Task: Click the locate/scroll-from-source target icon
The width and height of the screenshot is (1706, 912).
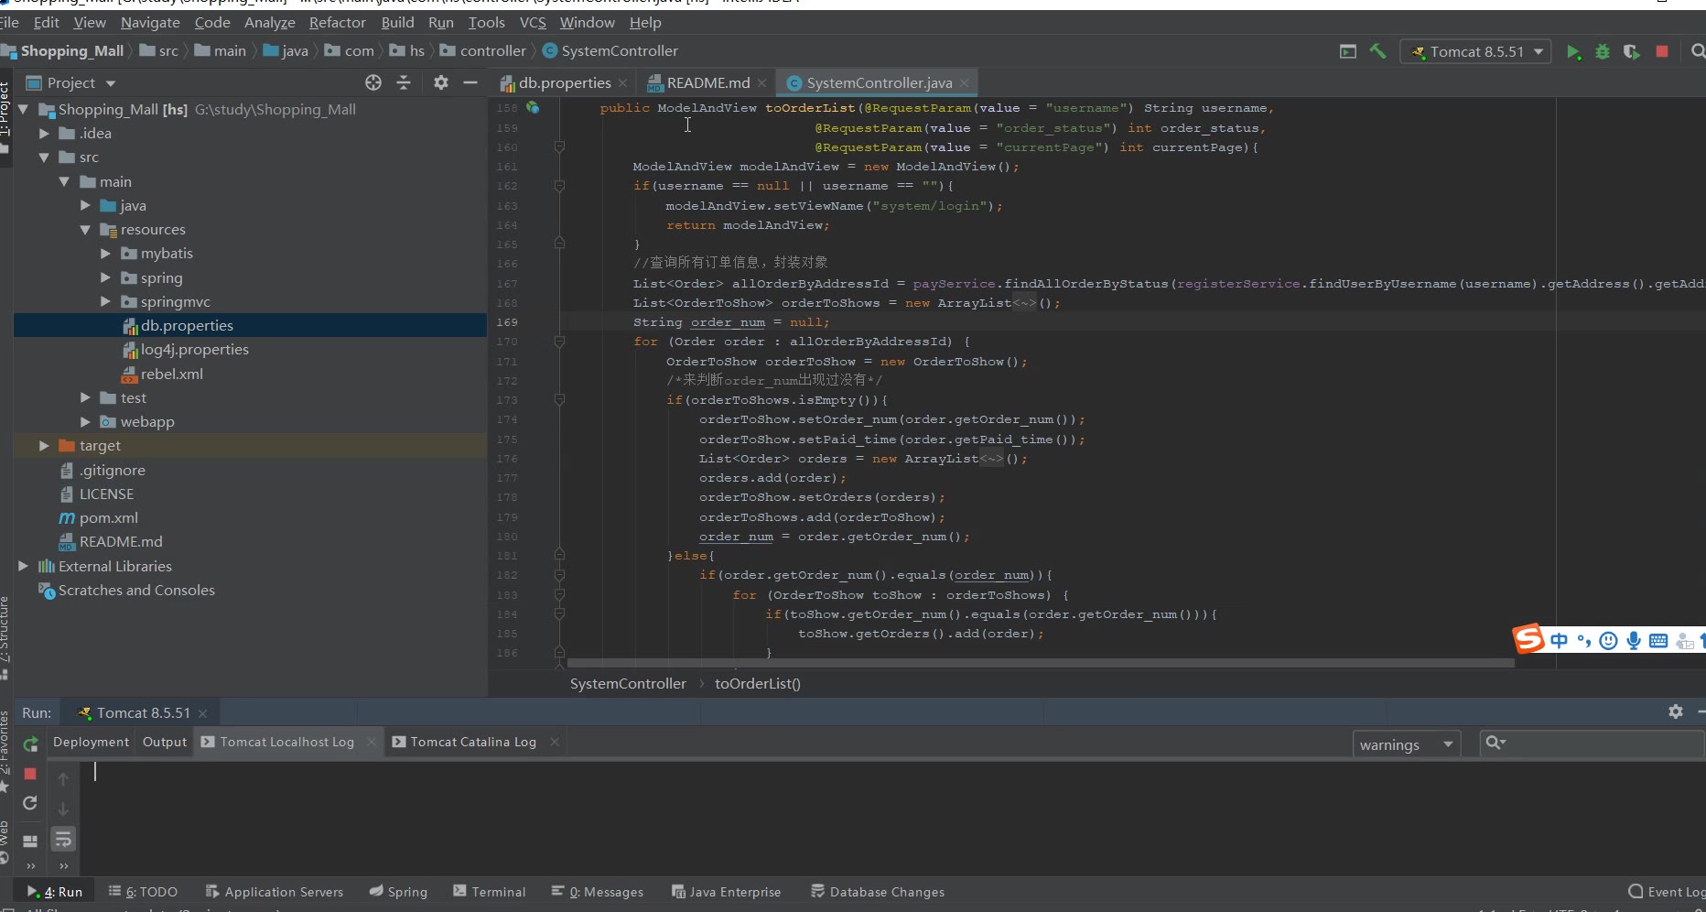Action: point(373,83)
